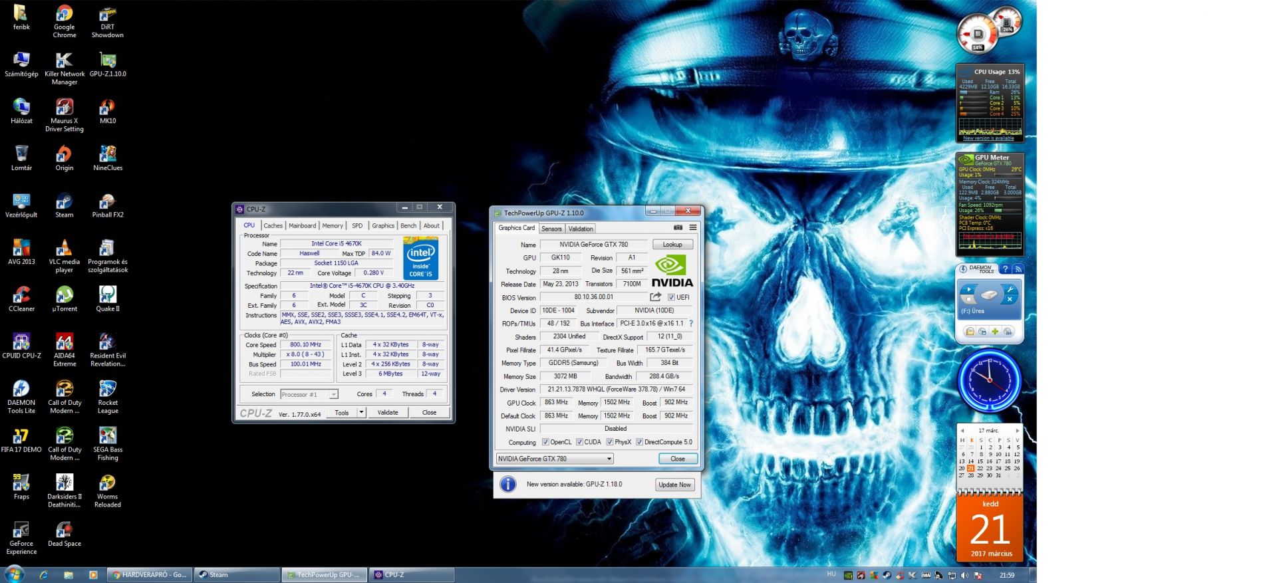This screenshot has width=1277, height=583.
Task: Open the NVIDIA GeForce GTX 780 dropdown
Action: 555,459
